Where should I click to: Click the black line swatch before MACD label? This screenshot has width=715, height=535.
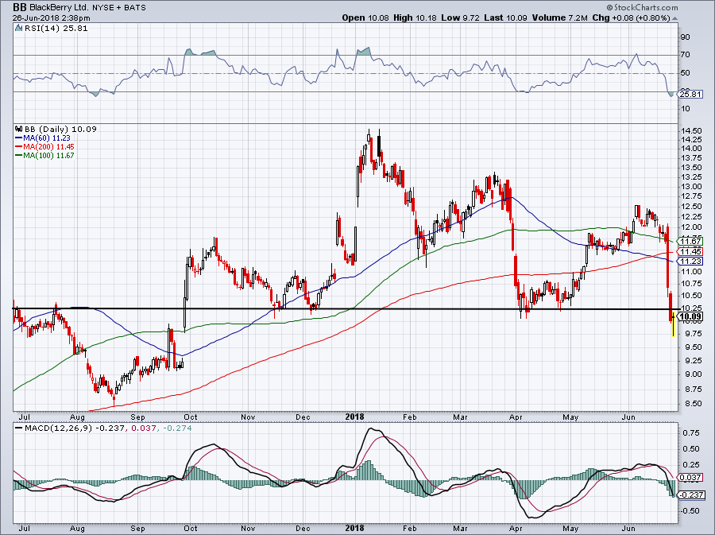point(19,428)
